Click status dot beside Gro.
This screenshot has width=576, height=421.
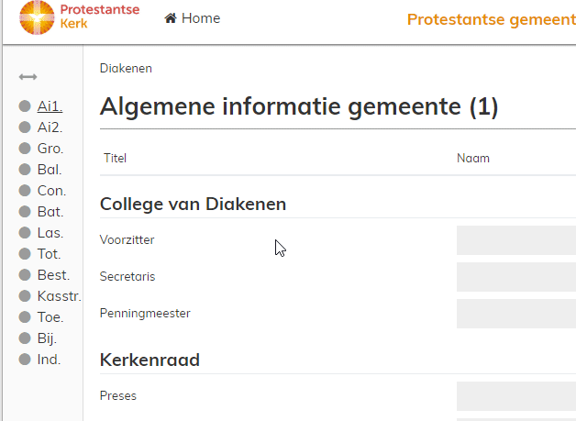click(x=25, y=149)
